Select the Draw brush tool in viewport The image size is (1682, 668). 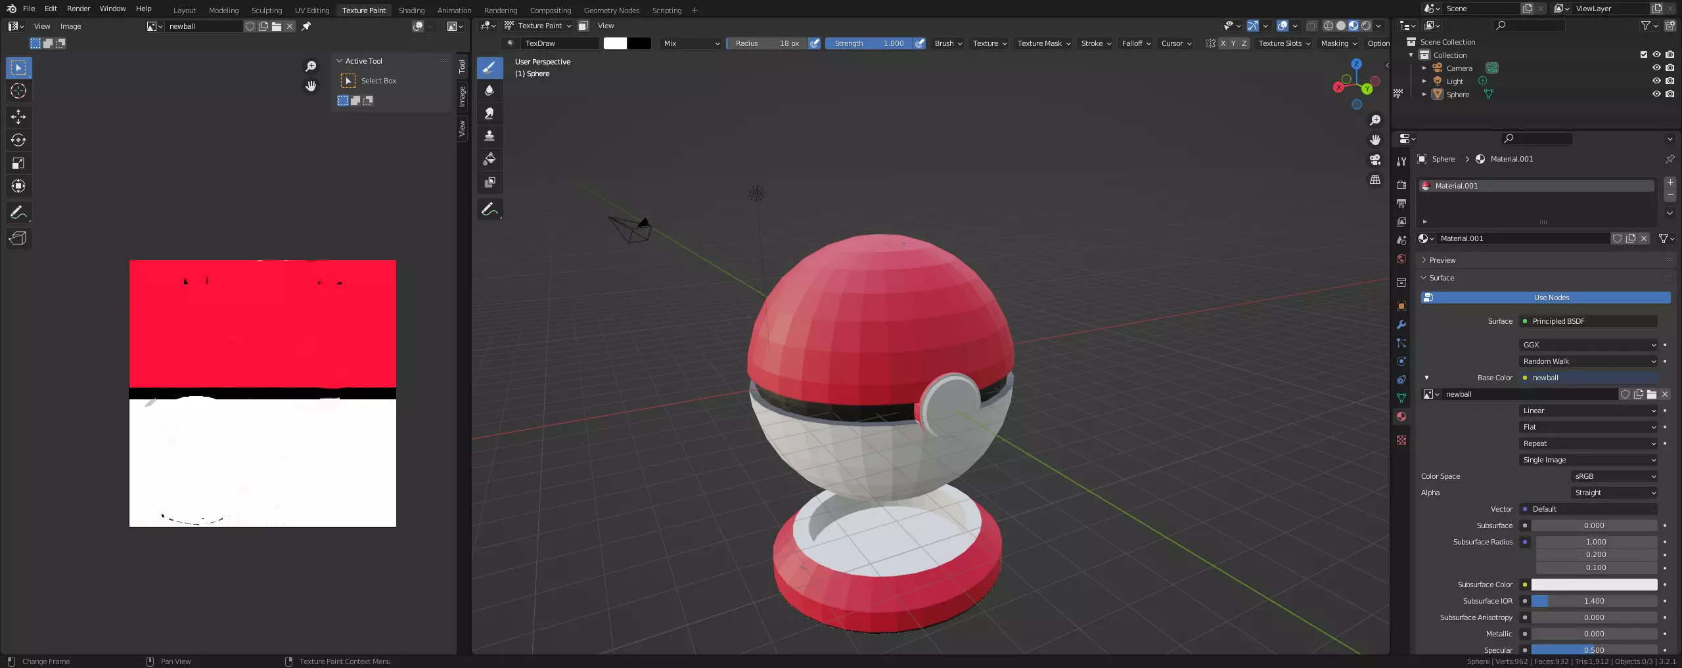pos(489,68)
